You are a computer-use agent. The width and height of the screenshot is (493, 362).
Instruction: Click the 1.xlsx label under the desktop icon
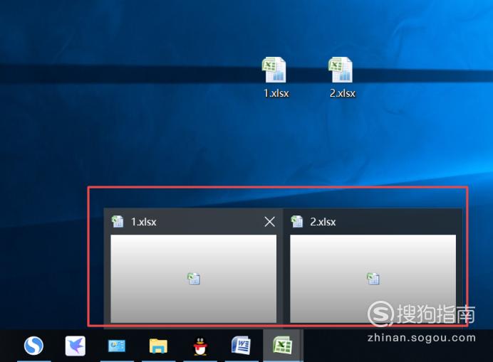point(276,93)
